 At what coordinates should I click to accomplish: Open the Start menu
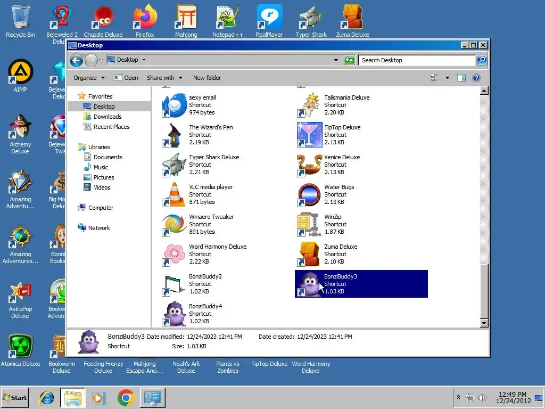14,397
